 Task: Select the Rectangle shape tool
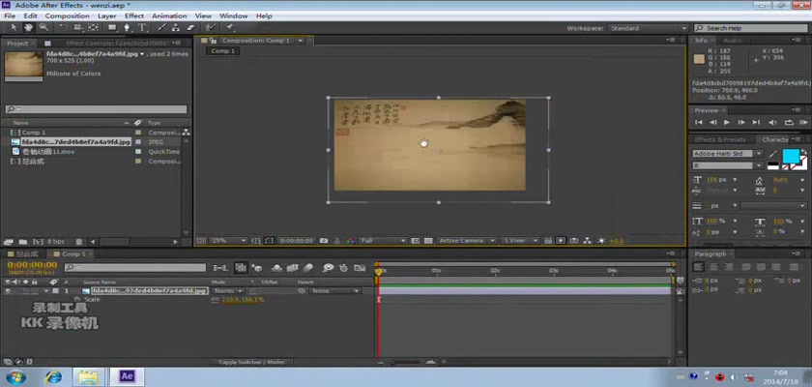(x=112, y=27)
